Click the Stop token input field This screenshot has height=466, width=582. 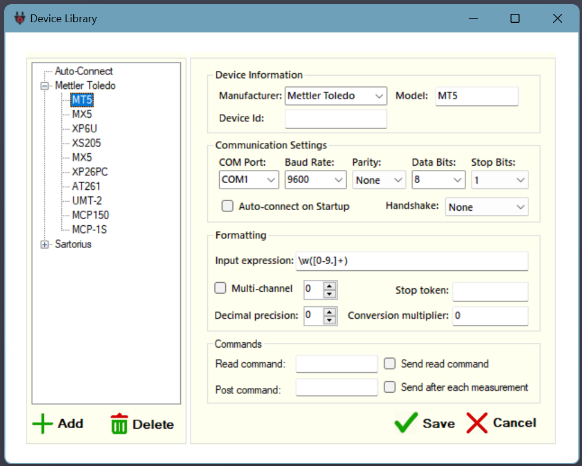[490, 291]
